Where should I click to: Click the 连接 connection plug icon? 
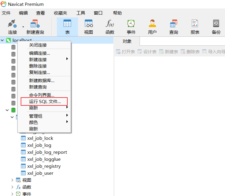point(12,24)
